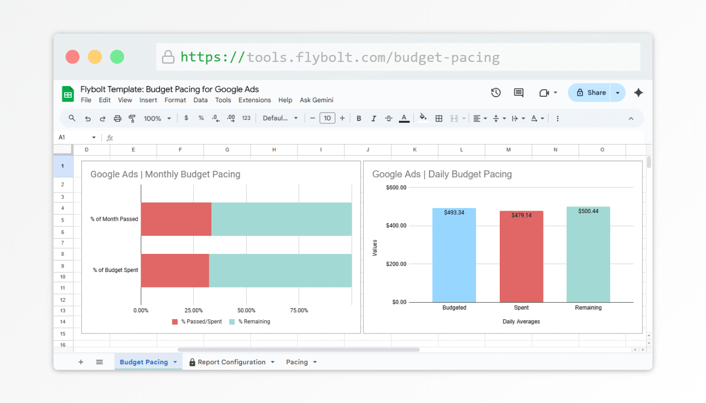Click the Gemini sparkle icon
The width and height of the screenshot is (706, 403).
click(638, 93)
